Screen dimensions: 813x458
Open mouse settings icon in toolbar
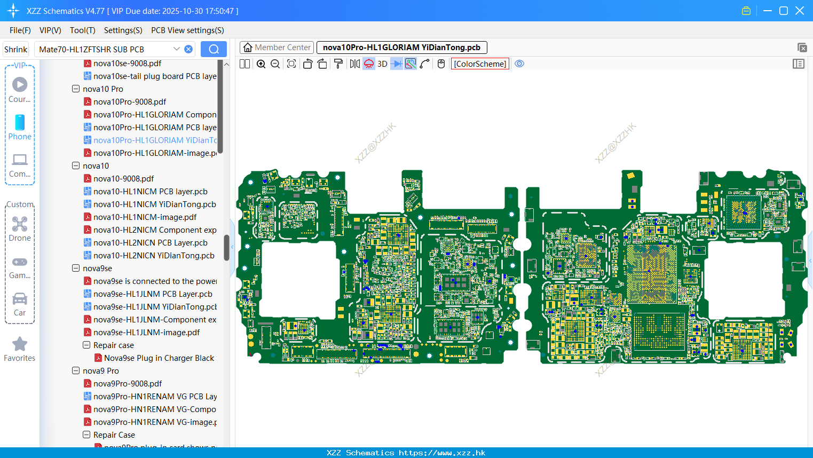441,64
